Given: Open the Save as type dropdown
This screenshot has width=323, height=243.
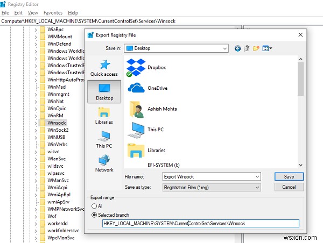Looking at the screenshot, I should [212, 188].
